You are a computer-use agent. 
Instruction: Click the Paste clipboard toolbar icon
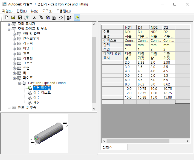tap(48, 18)
